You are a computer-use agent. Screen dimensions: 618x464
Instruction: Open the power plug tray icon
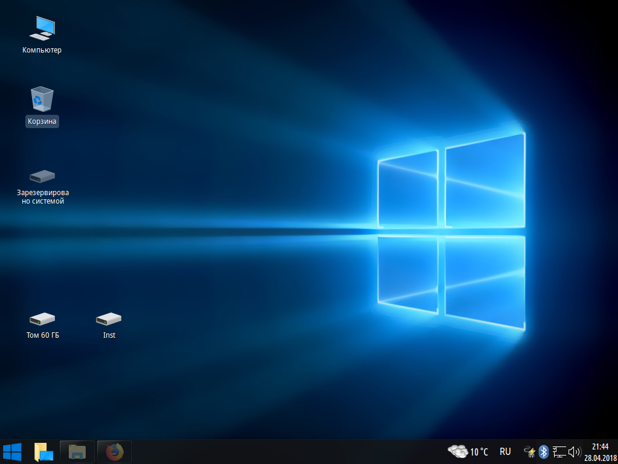[530, 451]
